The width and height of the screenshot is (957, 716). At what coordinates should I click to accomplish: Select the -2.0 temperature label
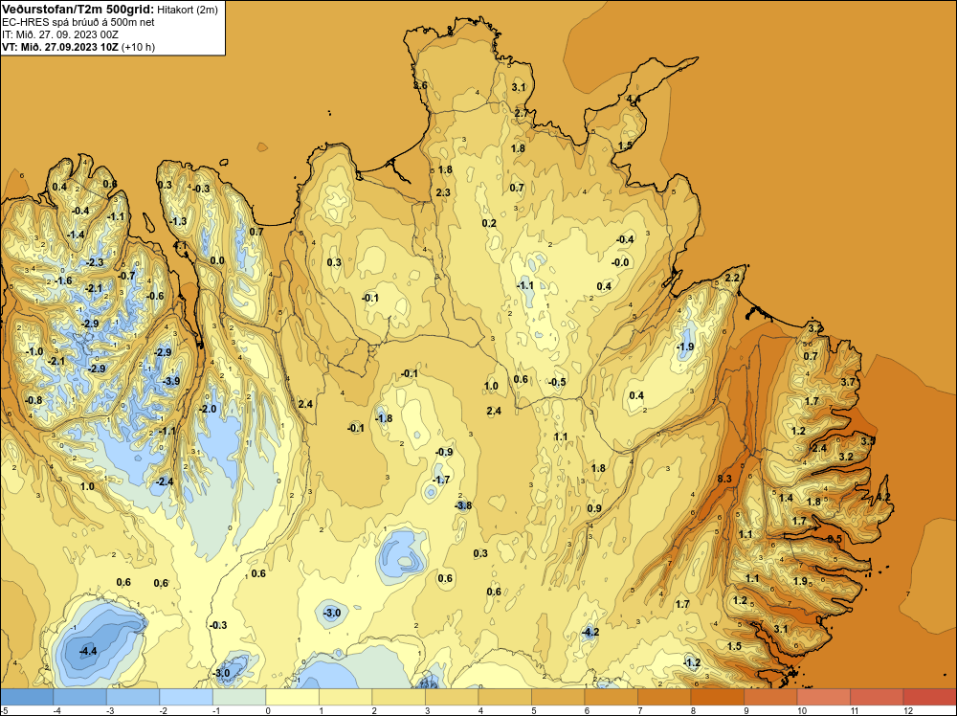(x=208, y=409)
